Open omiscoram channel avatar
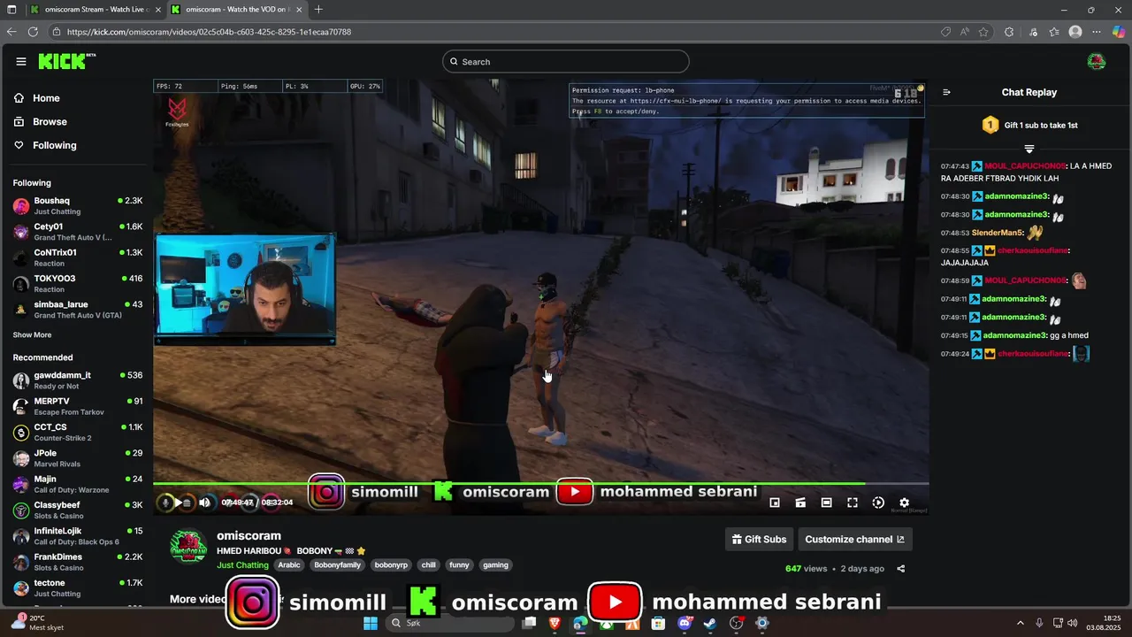 (x=188, y=547)
